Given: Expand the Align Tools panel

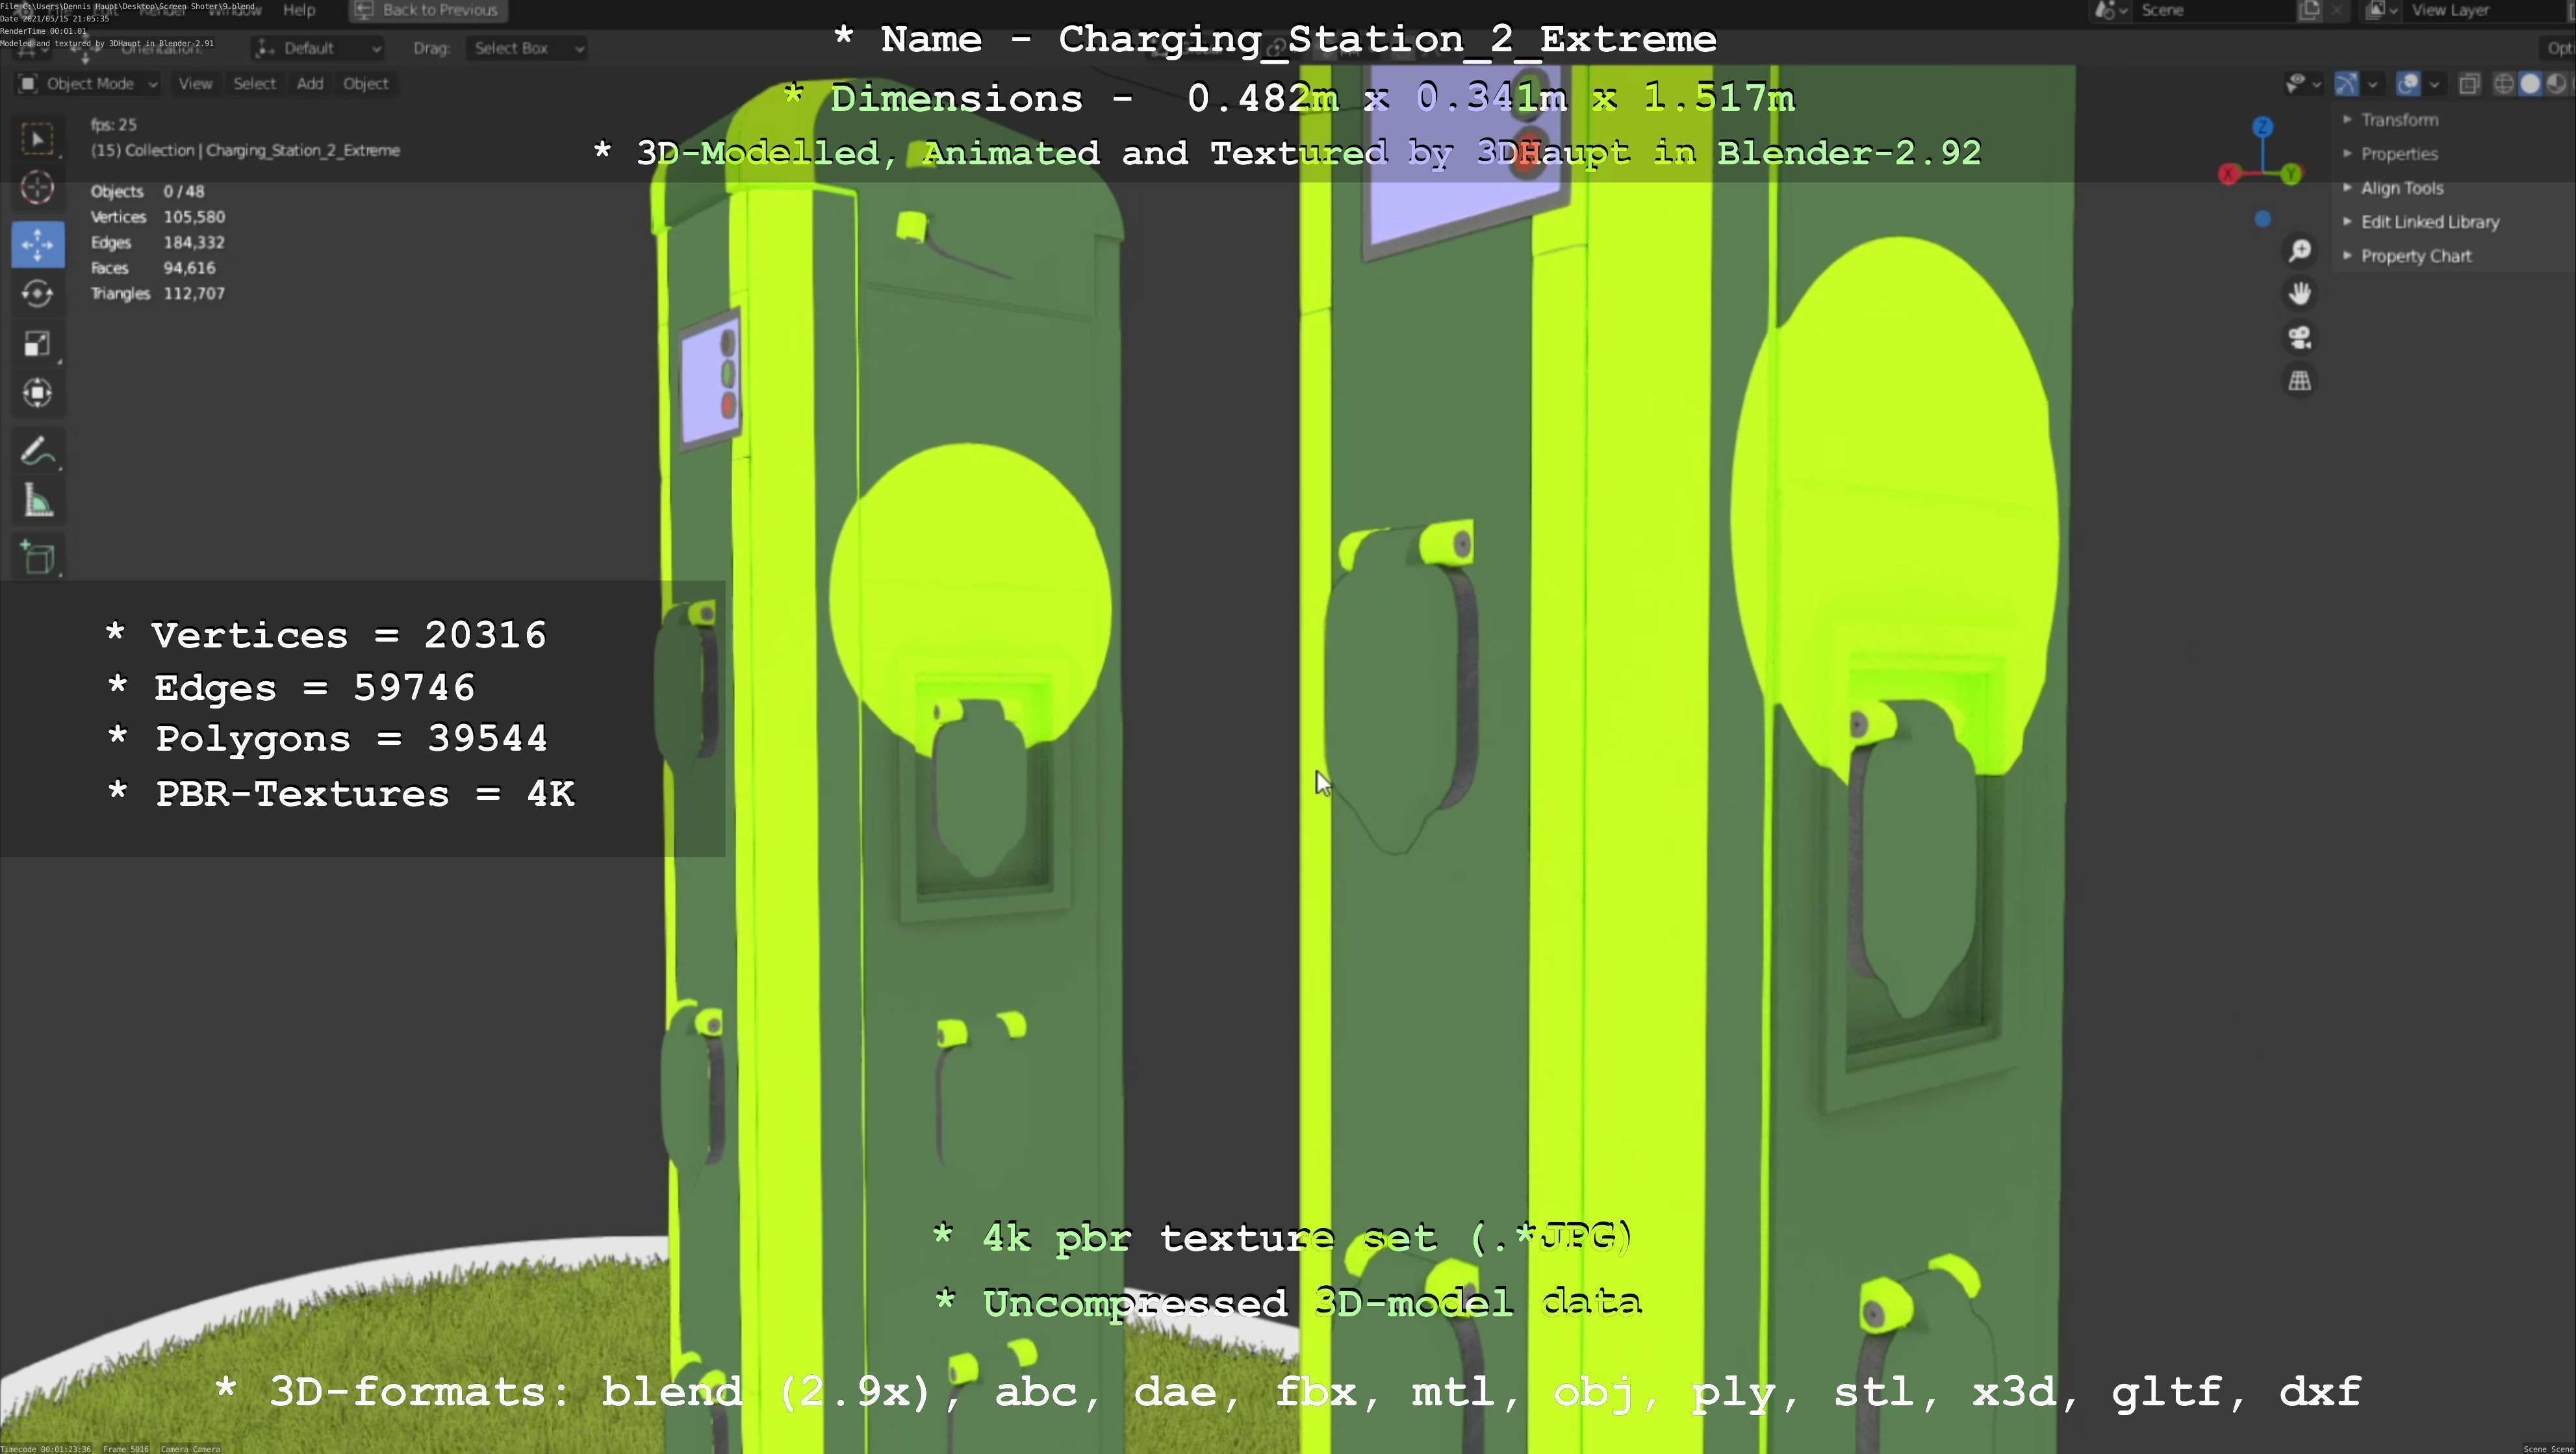Looking at the screenshot, I should click(2401, 188).
